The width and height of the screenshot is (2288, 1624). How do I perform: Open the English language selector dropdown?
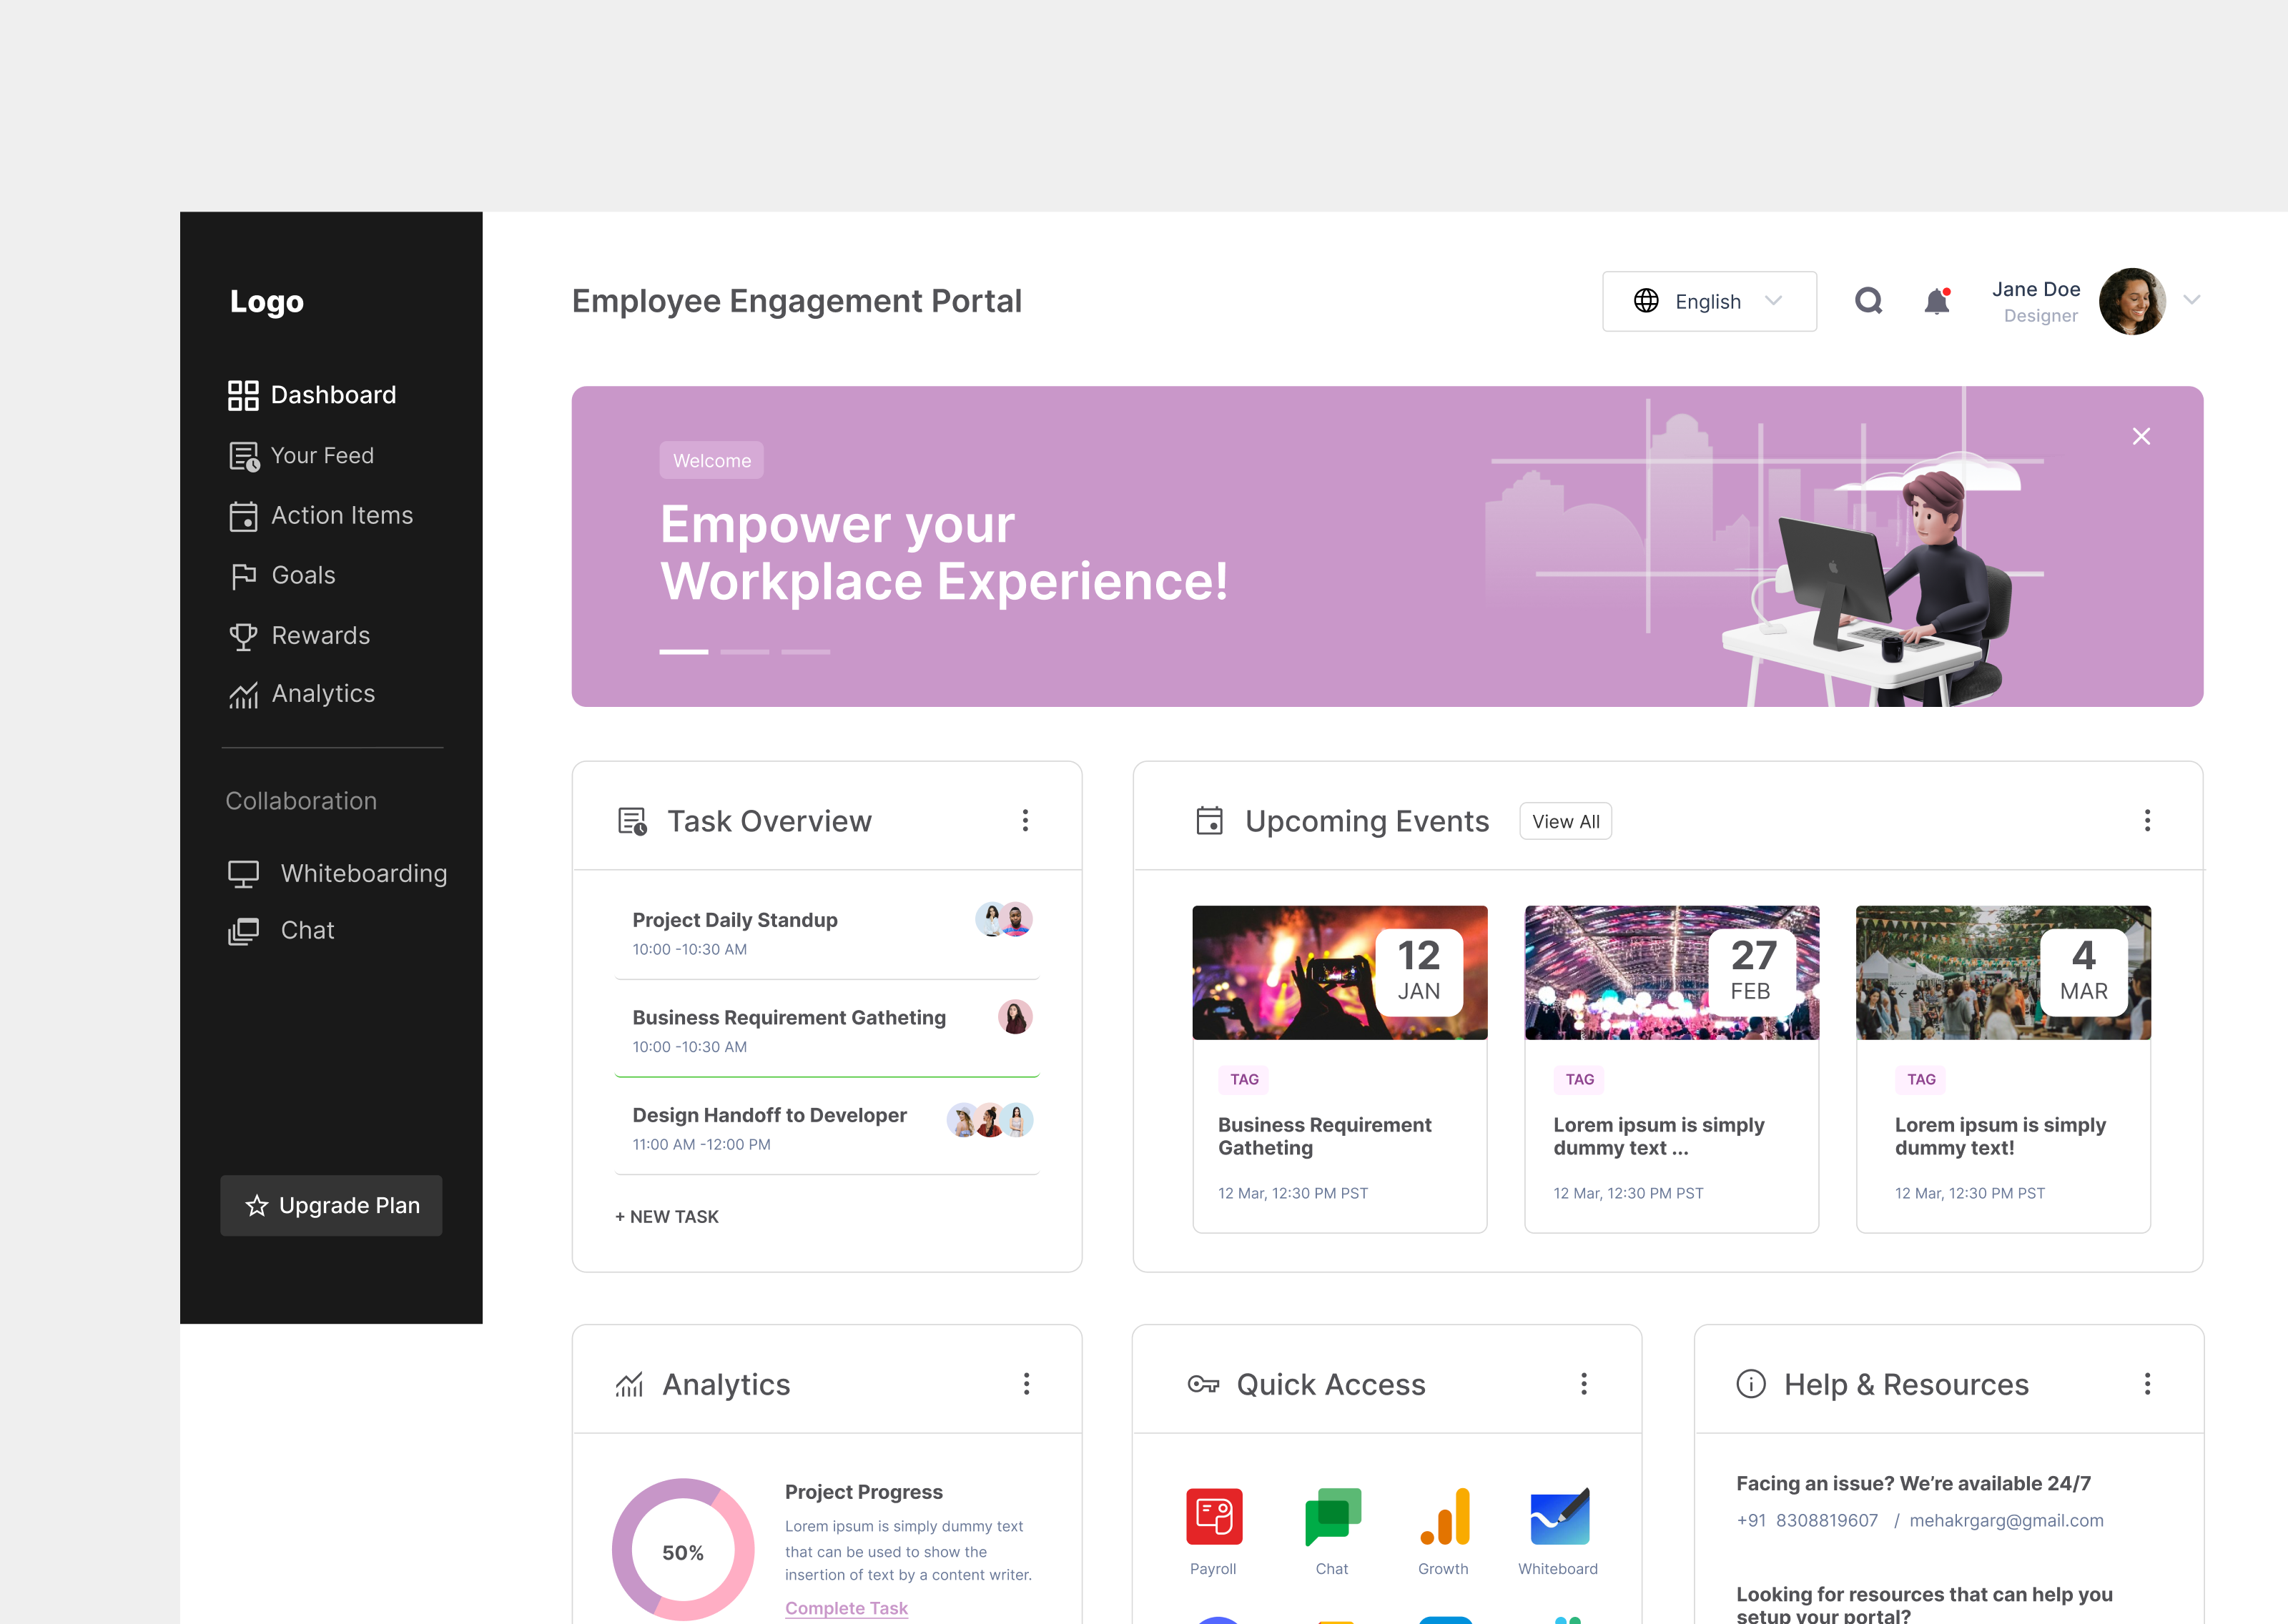(x=1709, y=301)
